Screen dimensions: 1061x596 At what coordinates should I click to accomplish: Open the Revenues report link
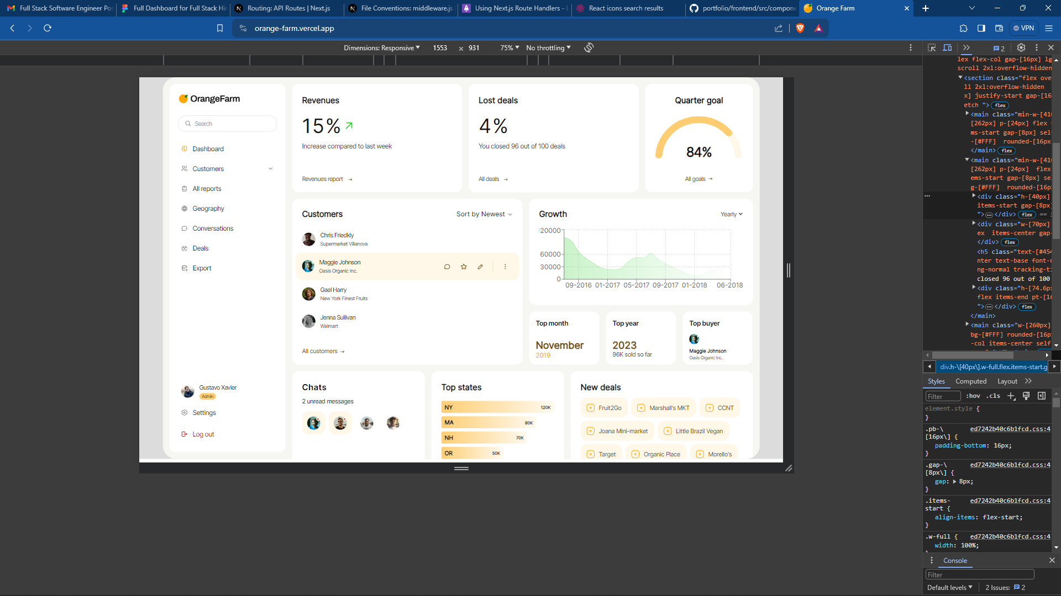327,179
